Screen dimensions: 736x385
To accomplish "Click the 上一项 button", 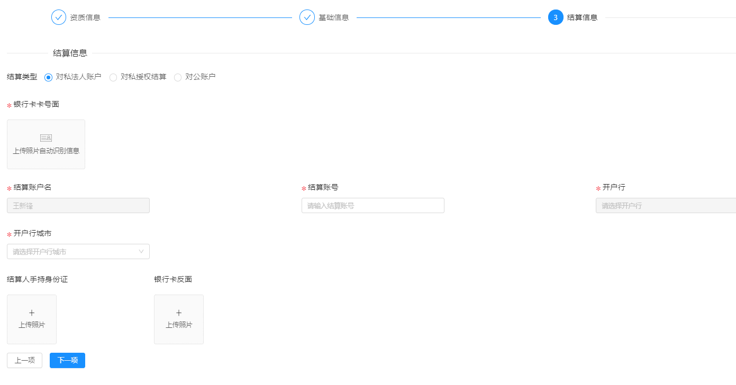I will 24,360.
